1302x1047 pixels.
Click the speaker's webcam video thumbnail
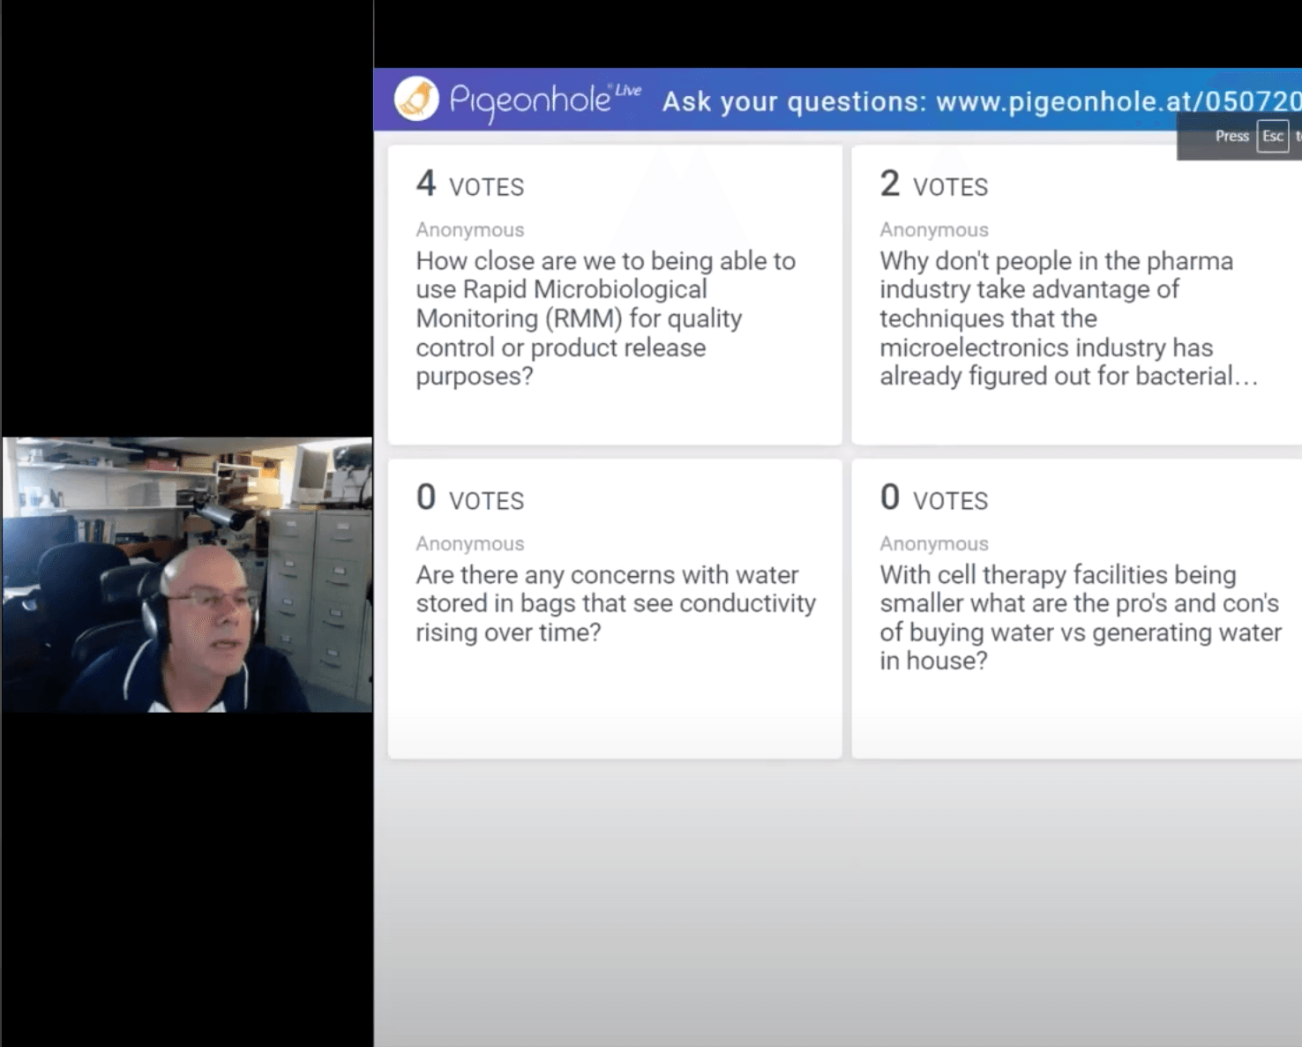[187, 574]
